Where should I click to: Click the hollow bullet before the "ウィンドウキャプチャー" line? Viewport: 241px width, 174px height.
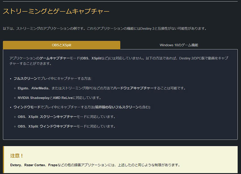pos(15,127)
